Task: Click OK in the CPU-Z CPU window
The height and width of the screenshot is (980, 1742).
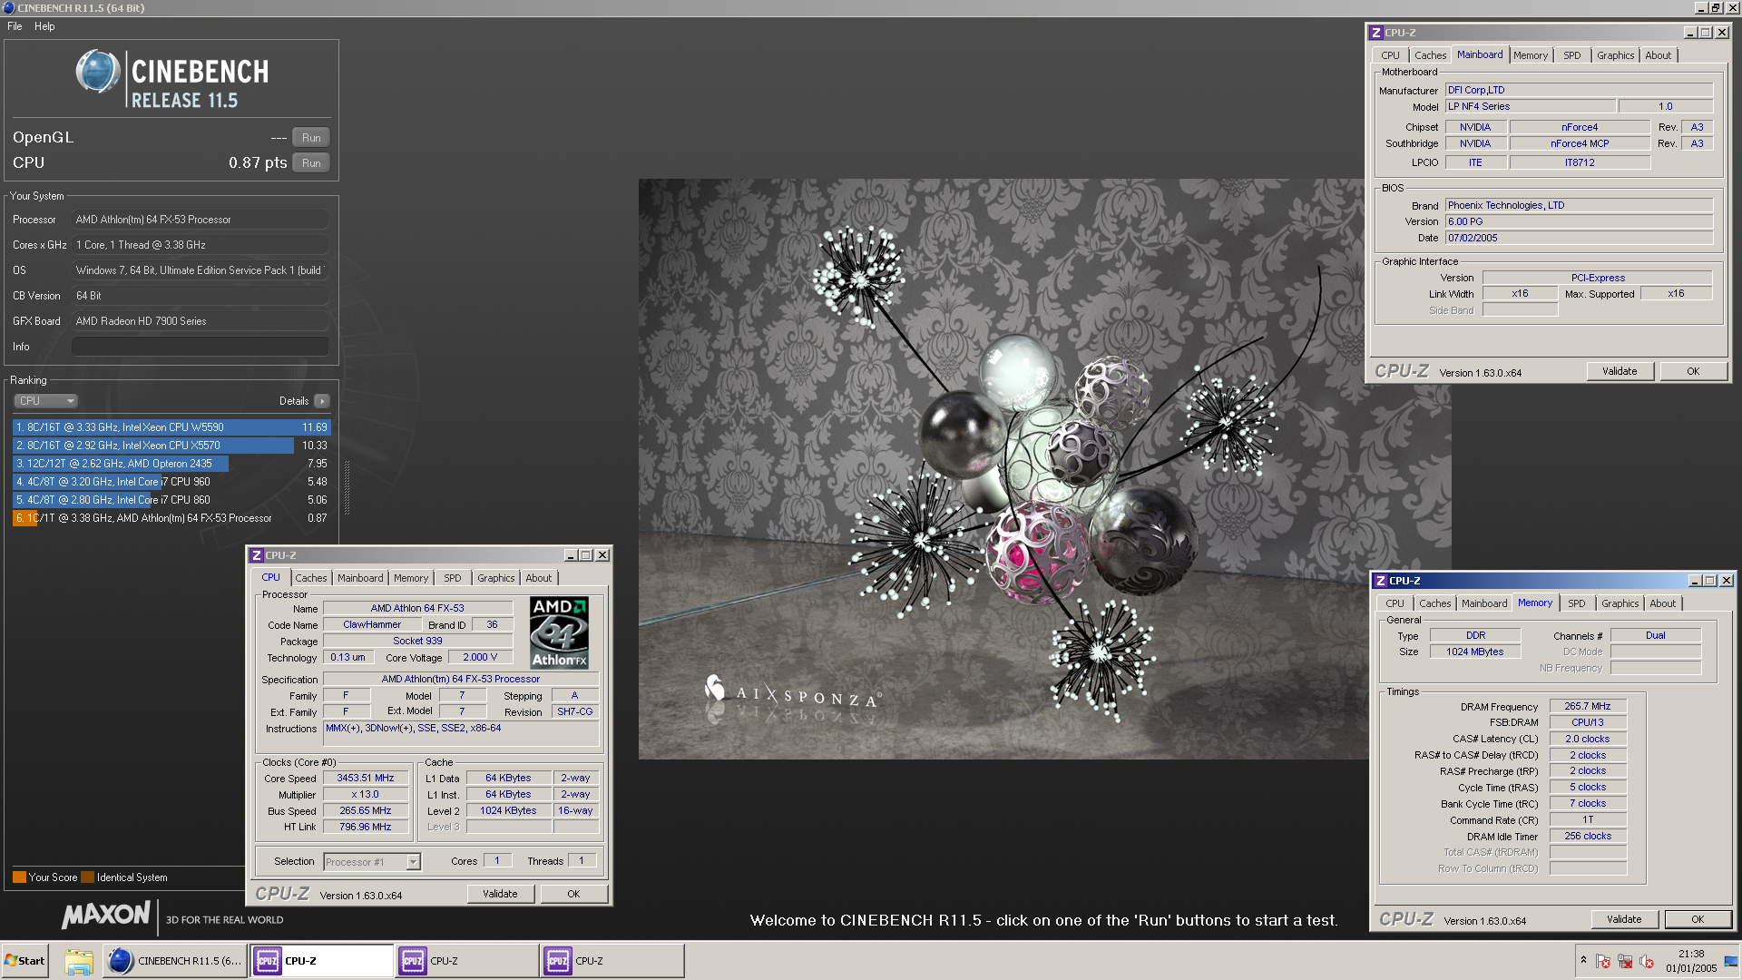Action: point(573,894)
